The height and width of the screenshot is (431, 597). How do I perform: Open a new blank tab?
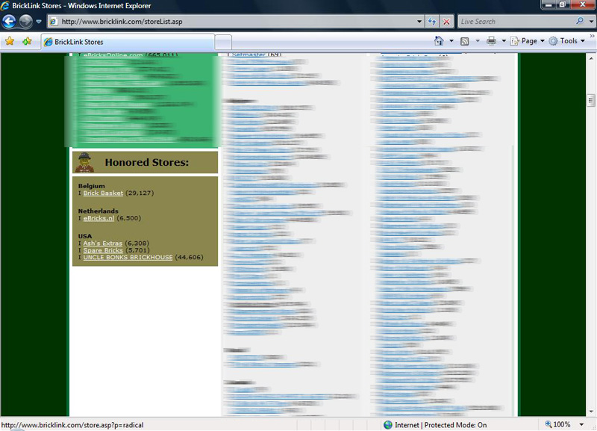tap(223, 43)
